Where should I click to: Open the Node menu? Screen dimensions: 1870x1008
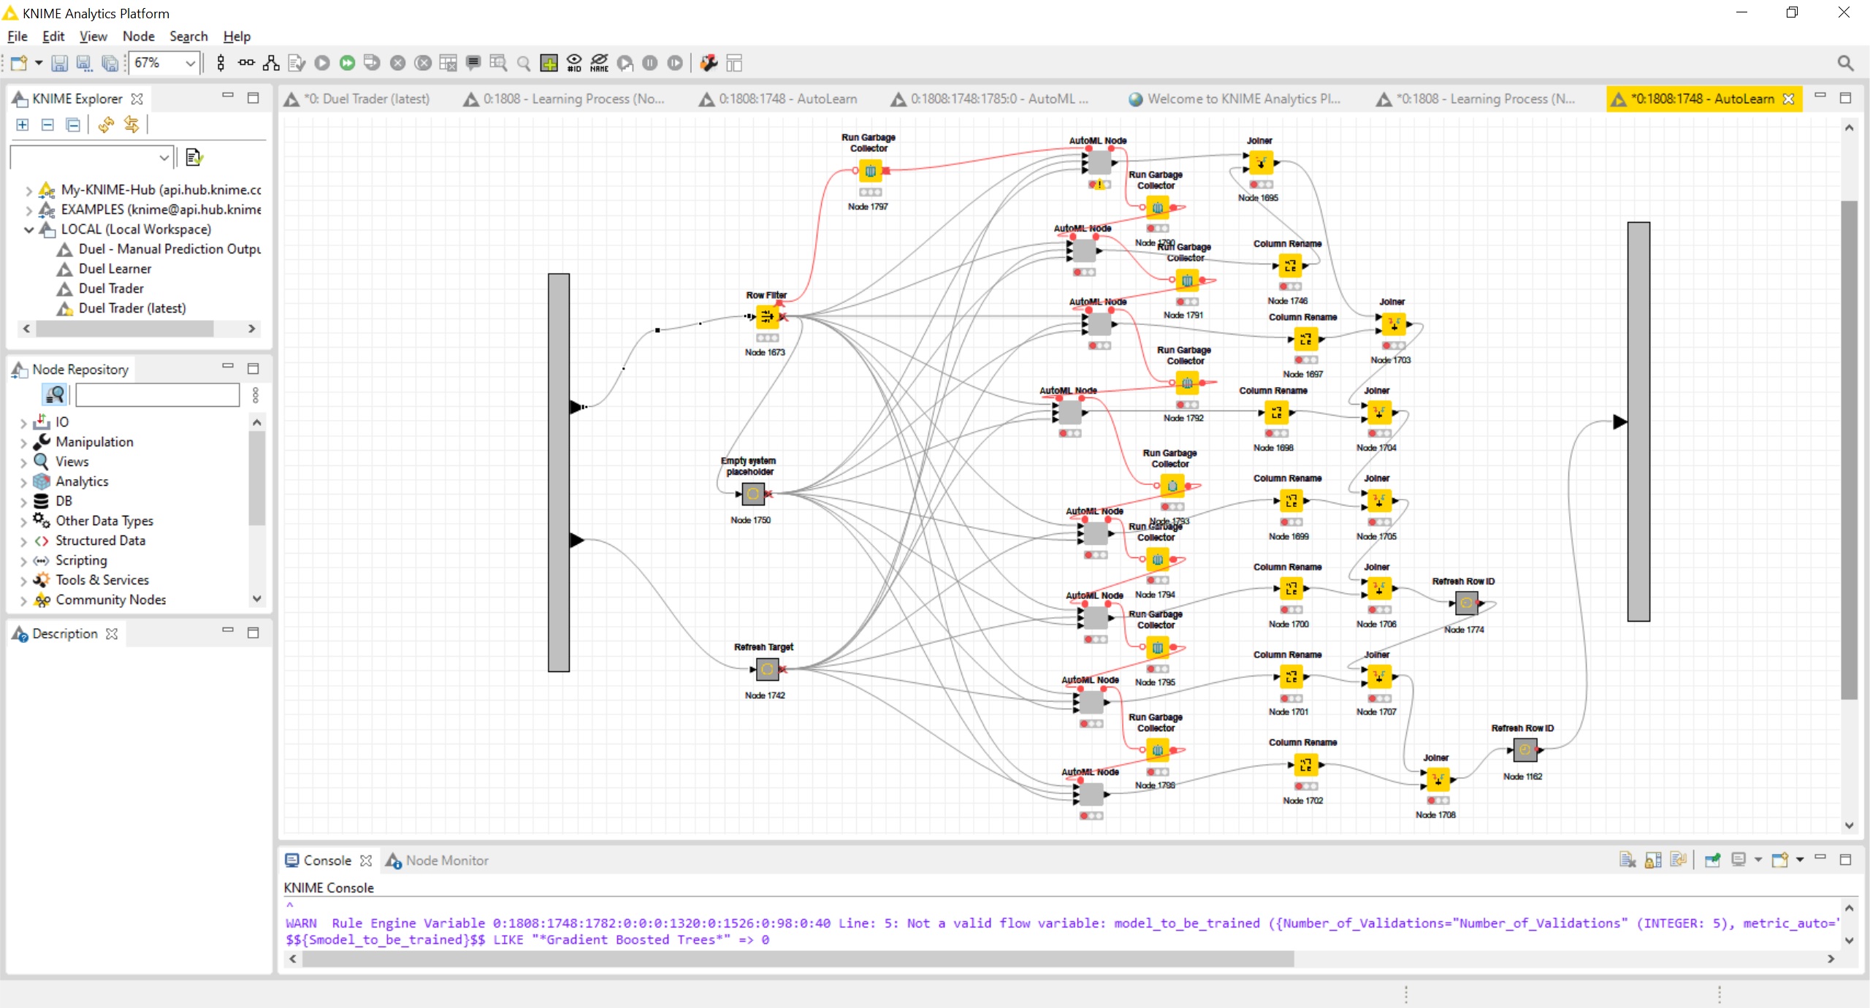click(138, 36)
